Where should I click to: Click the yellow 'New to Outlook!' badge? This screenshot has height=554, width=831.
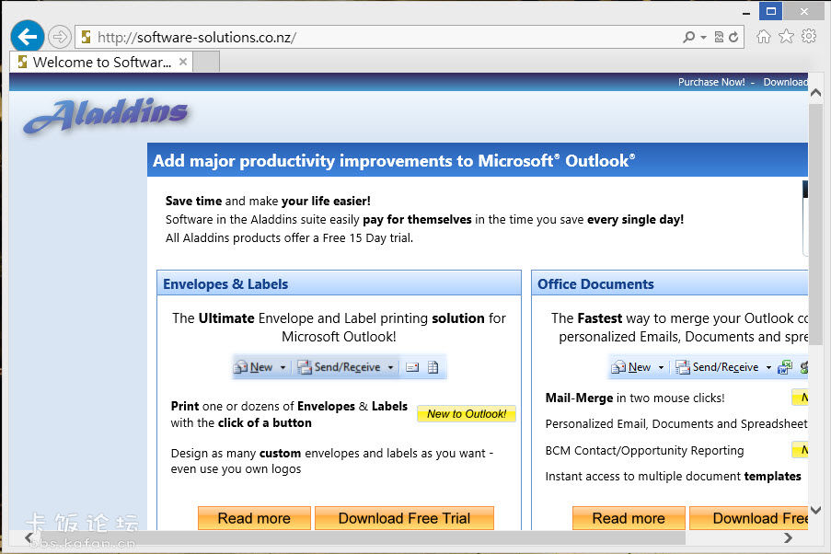pyautogui.click(x=467, y=414)
